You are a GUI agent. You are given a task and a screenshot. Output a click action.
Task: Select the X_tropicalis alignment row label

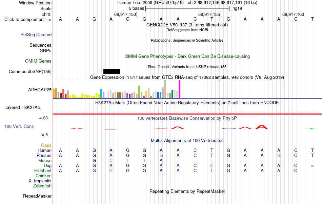point(40,181)
